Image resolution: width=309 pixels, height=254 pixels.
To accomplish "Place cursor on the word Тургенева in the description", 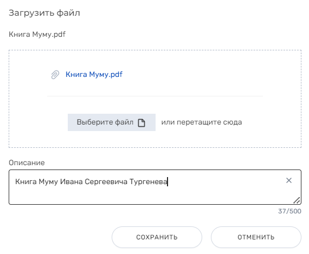I will (148, 181).
